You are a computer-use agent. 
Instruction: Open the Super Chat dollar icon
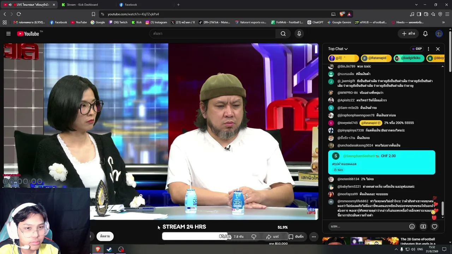(x=423, y=226)
